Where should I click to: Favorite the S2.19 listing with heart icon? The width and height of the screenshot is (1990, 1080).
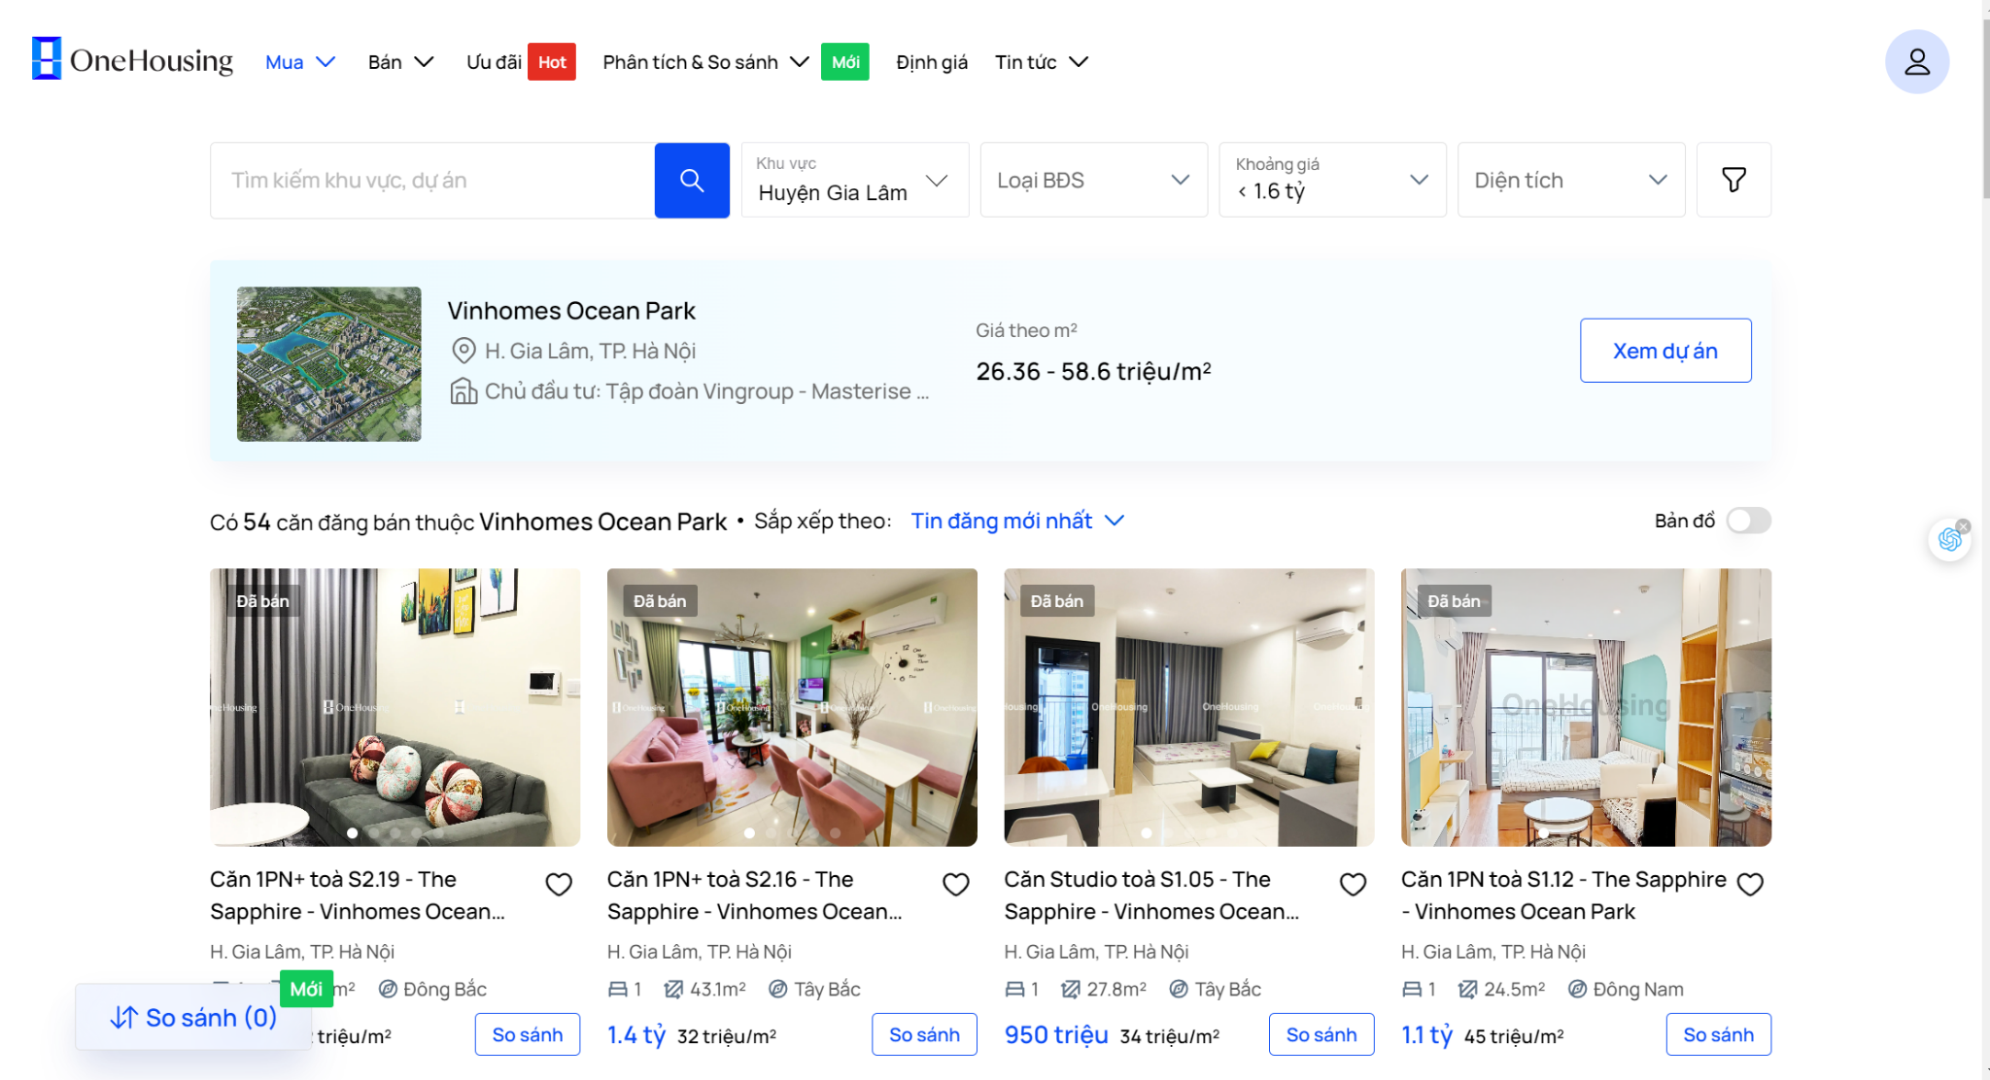click(559, 884)
